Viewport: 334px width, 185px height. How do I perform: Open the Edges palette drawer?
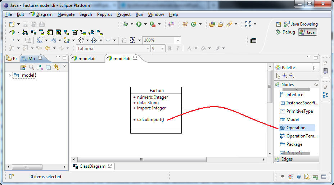[287, 159]
